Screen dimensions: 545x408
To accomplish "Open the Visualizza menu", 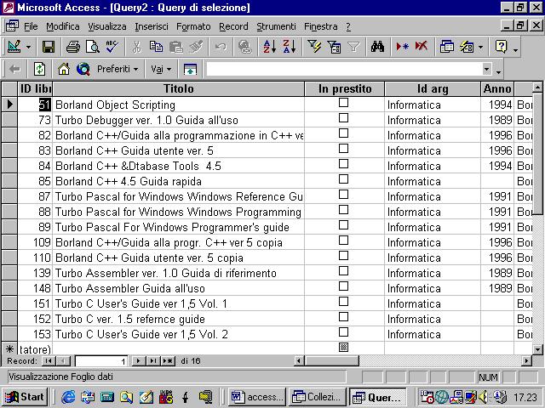I will (107, 26).
